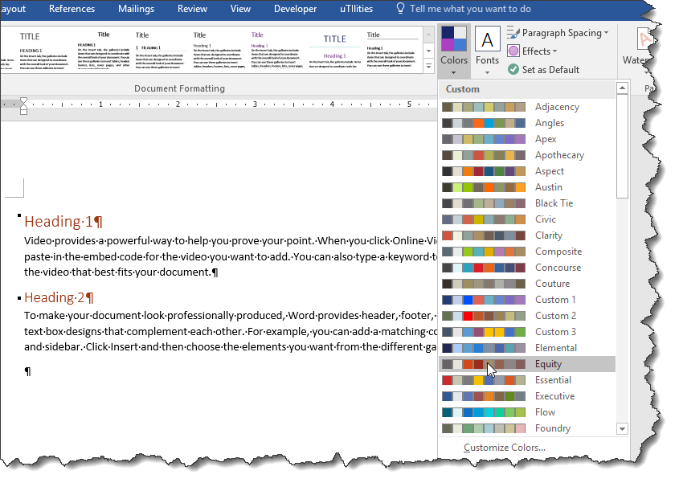This screenshot has width=679, height=487.
Task: Apply the Executive color theme
Action: point(527,396)
